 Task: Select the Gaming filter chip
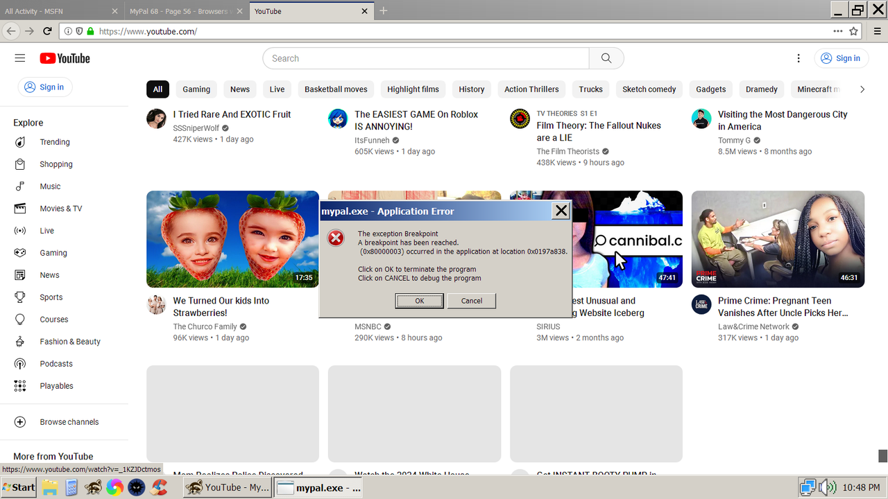pyautogui.click(x=196, y=89)
